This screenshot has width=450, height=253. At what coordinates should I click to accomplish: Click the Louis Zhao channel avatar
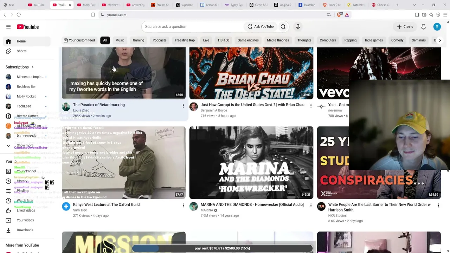pyautogui.click(x=66, y=107)
